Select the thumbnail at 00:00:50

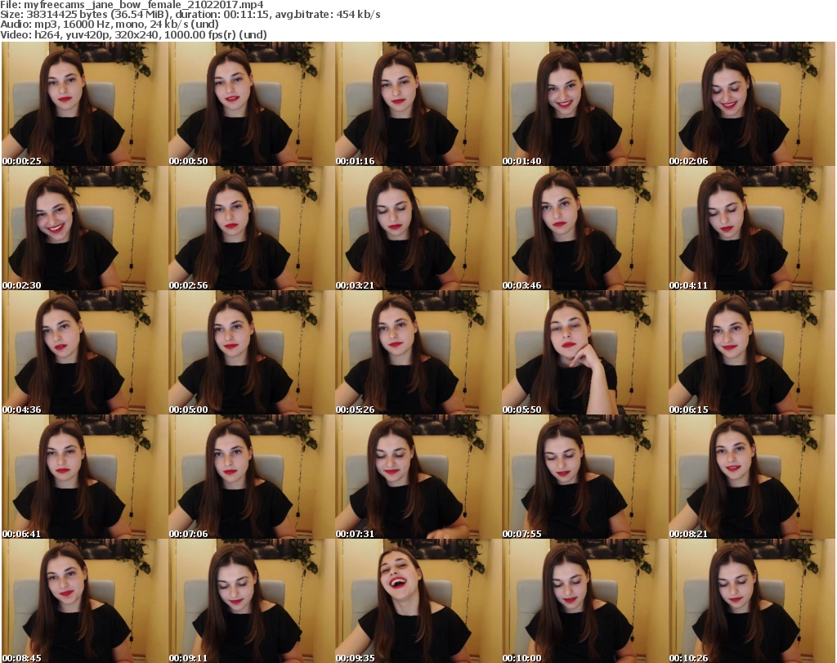click(x=252, y=104)
